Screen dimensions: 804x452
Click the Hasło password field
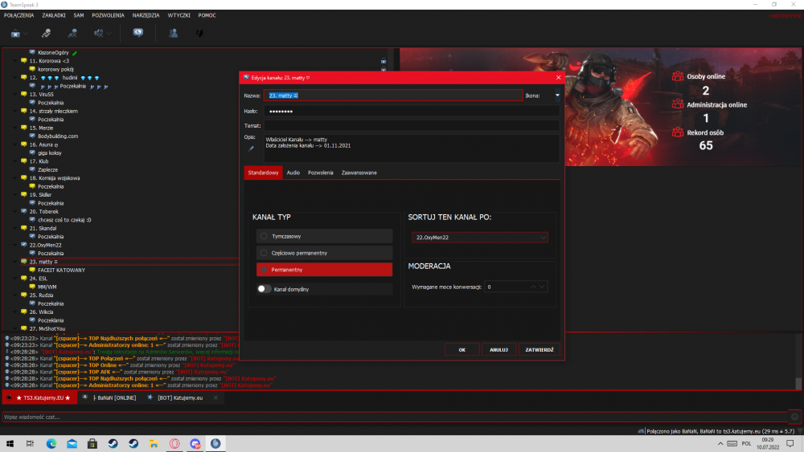point(412,111)
